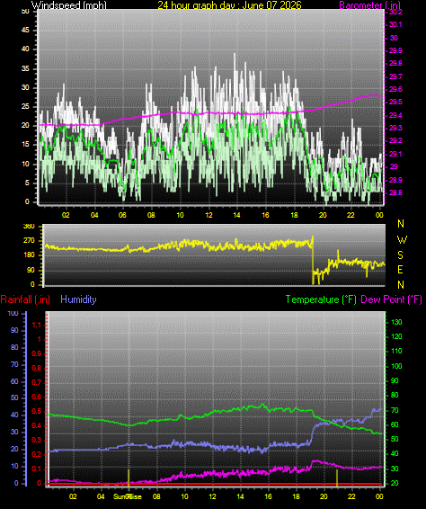Viewport: 426px width, 509px height.
Task: Click the 130 temperature scale value
Action: pos(396,322)
